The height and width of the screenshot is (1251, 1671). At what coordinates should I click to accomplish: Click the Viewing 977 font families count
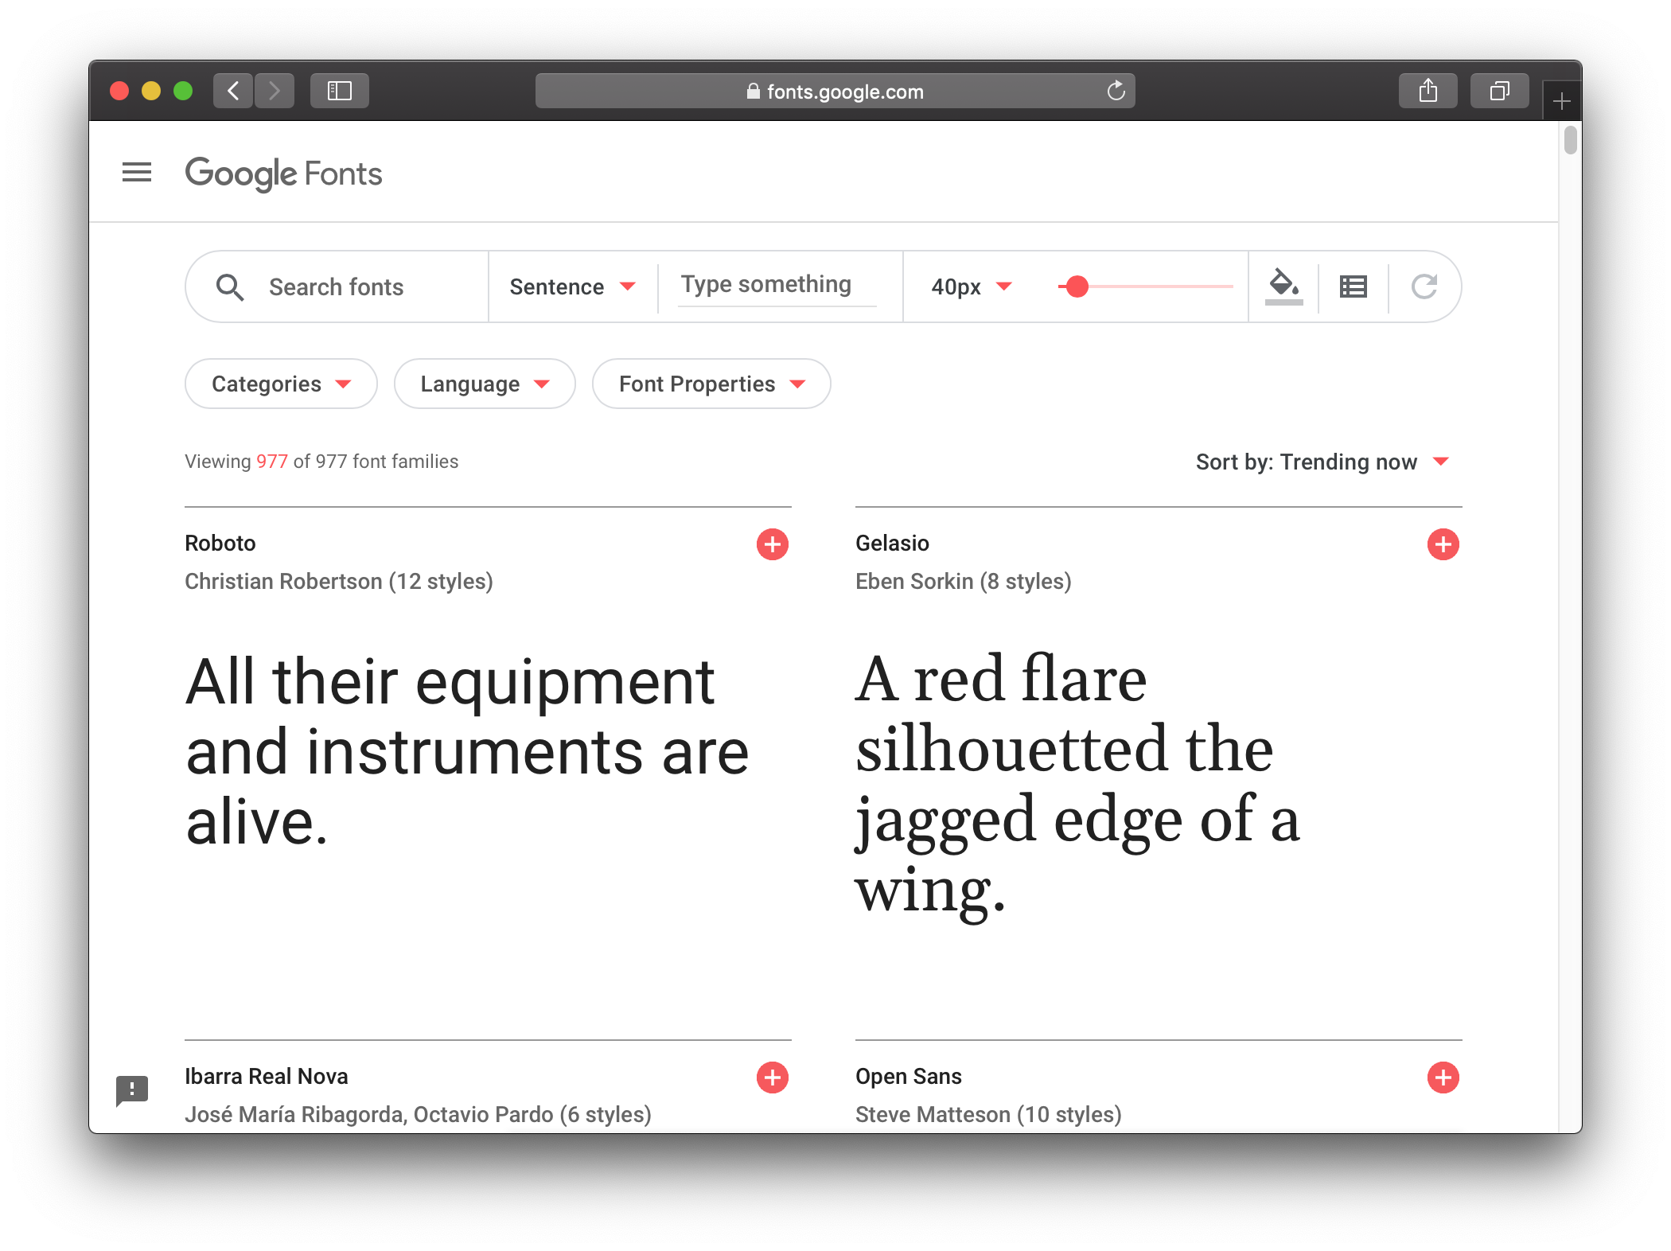coord(321,462)
